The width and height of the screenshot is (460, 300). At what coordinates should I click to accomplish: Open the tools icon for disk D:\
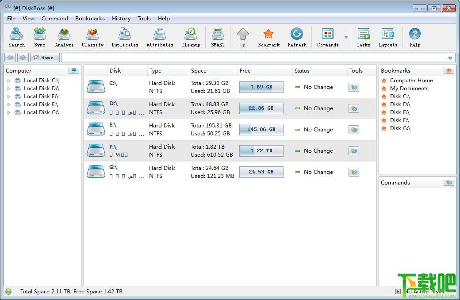354,108
